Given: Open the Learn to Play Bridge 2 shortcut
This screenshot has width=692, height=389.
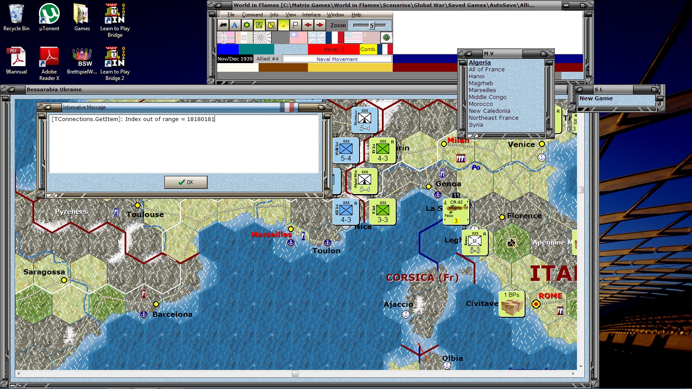Looking at the screenshot, I should pos(115,64).
